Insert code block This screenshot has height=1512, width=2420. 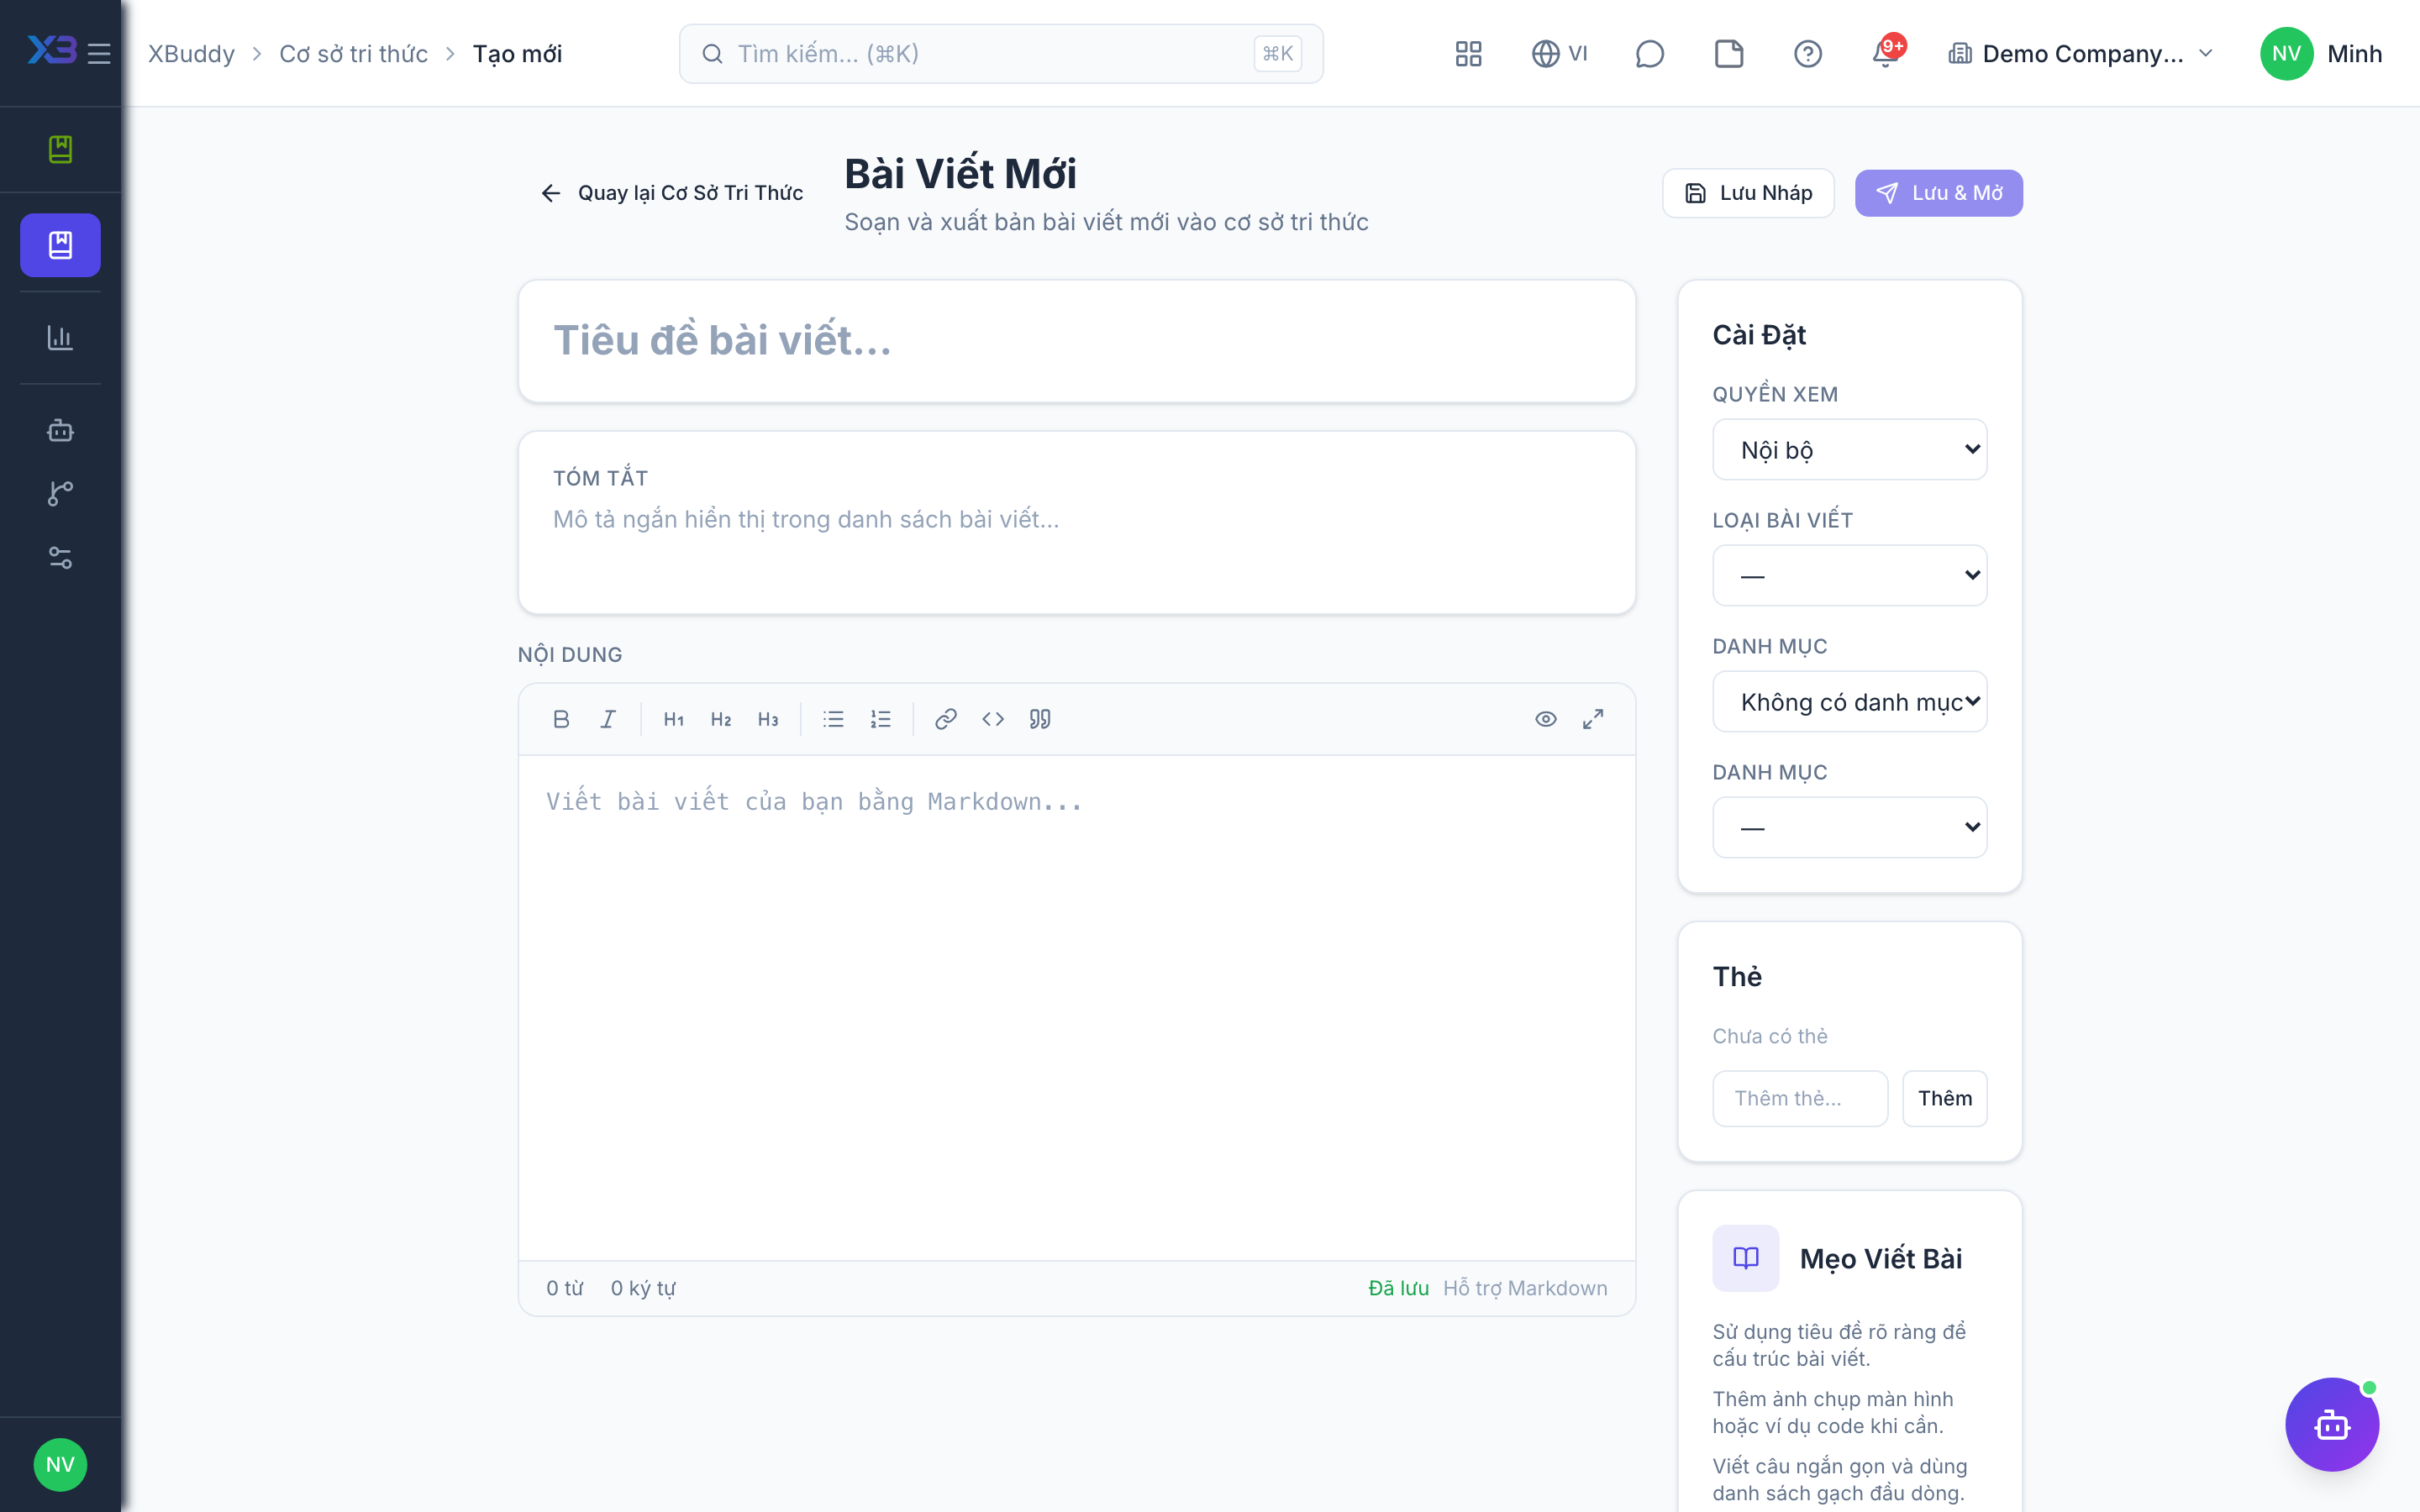tap(993, 719)
